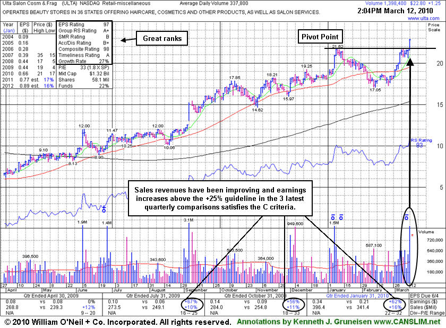Select the 1.9M volume label
Viewport: 446px width, 328px height.
click(x=82, y=222)
